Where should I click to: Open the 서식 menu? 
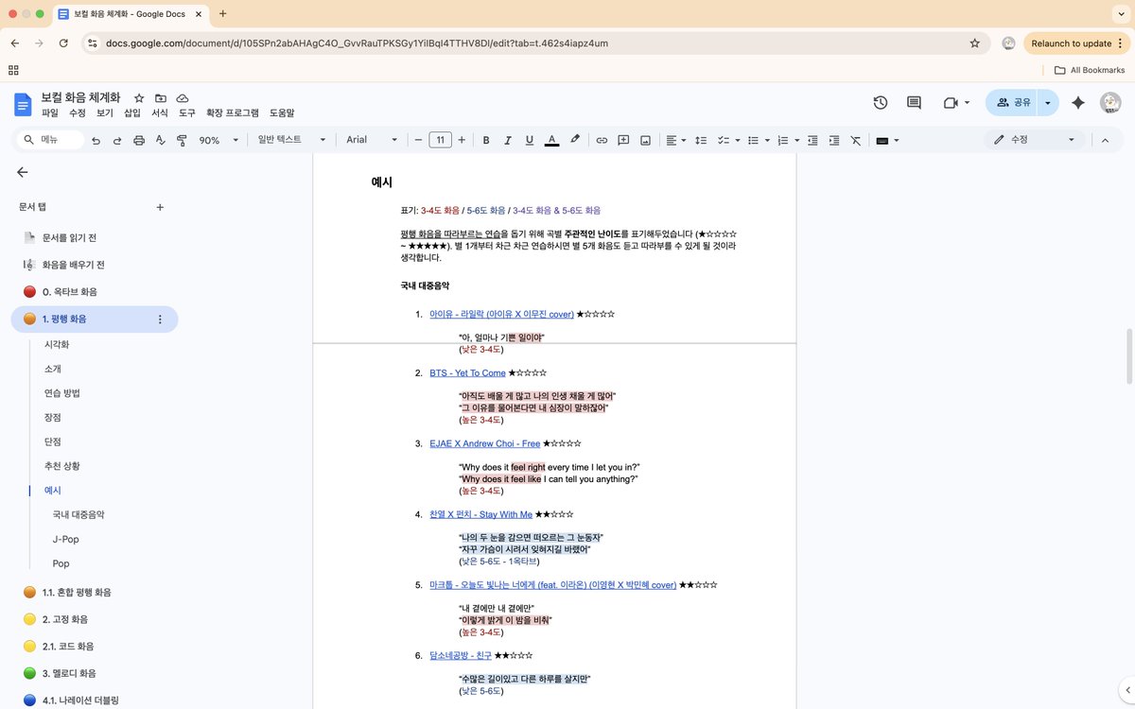[x=160, y=112]
